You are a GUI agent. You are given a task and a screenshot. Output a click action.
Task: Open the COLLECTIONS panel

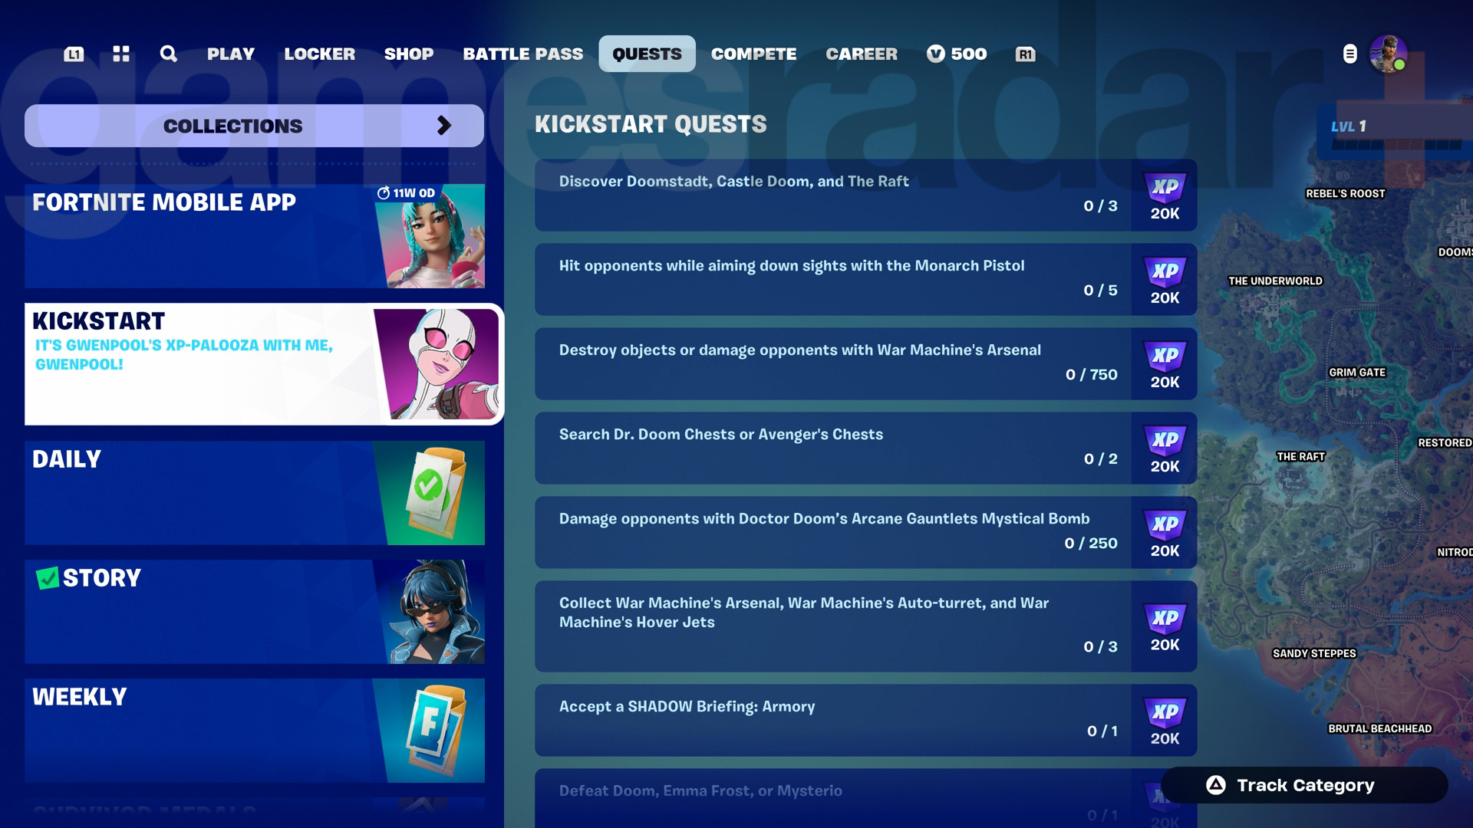coord(232,125)
